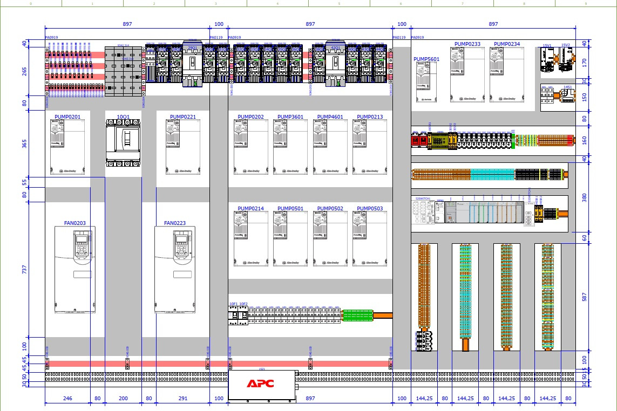The height and width of the screenshot is (411, 617).
Task: Click the 737 height dimension value
Action: [24, 269]
